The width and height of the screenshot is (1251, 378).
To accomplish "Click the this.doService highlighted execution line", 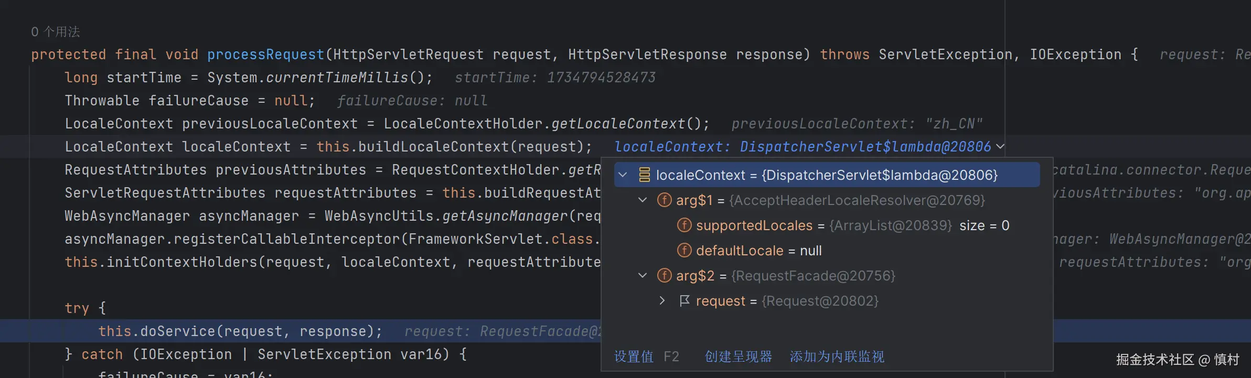I will tap(240, 331).
